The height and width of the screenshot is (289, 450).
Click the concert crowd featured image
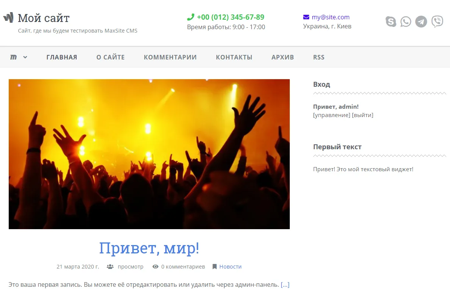(149, 153)
